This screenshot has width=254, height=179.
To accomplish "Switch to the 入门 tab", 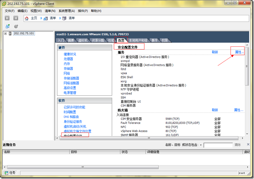I will click(x=61, y=41).
